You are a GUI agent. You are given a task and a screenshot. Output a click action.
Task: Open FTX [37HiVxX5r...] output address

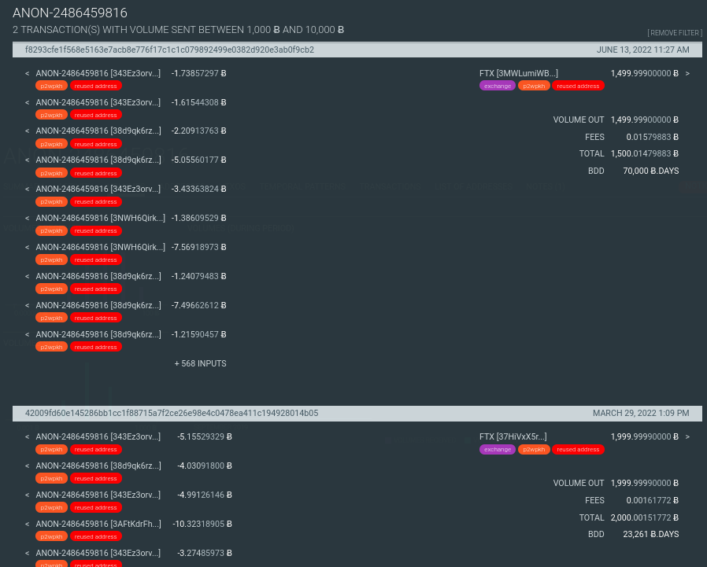(513, 436)
